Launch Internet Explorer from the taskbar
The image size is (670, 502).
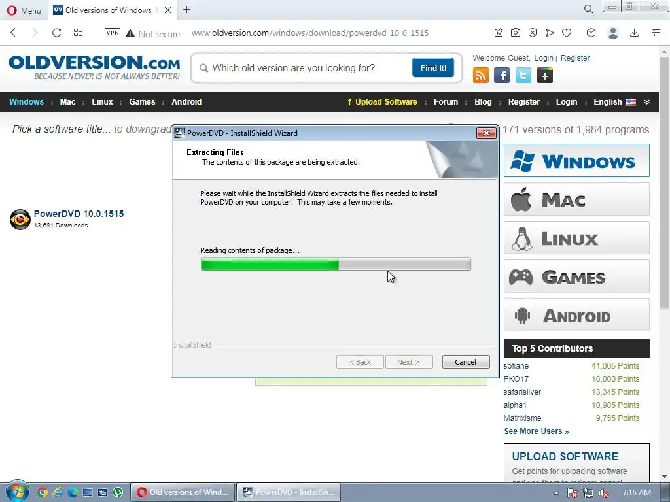58,492
